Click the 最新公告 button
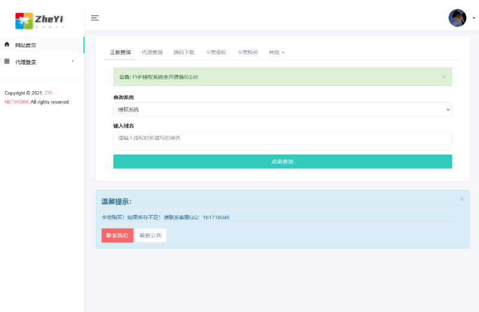This screenshot has height=312, width=479. [150, 235]
